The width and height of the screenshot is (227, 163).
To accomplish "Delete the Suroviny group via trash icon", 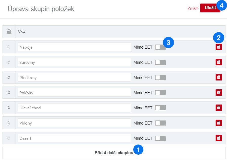I will point(218,62).
